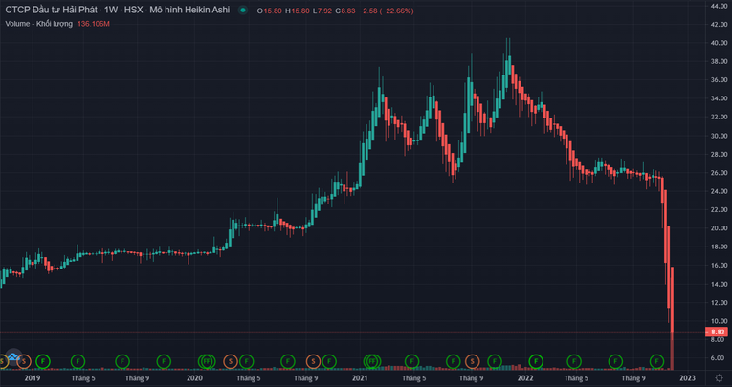Click the HSX exchange label
This screenshot has width=732, height=387.
tap(133, 10)
